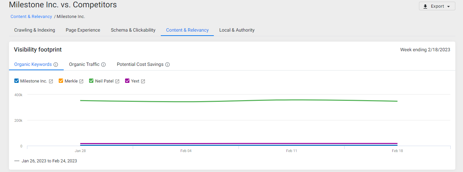Screen dimensions: 463x172
Task: Click the purple Yext chart line
Action: tap(239, 143)
